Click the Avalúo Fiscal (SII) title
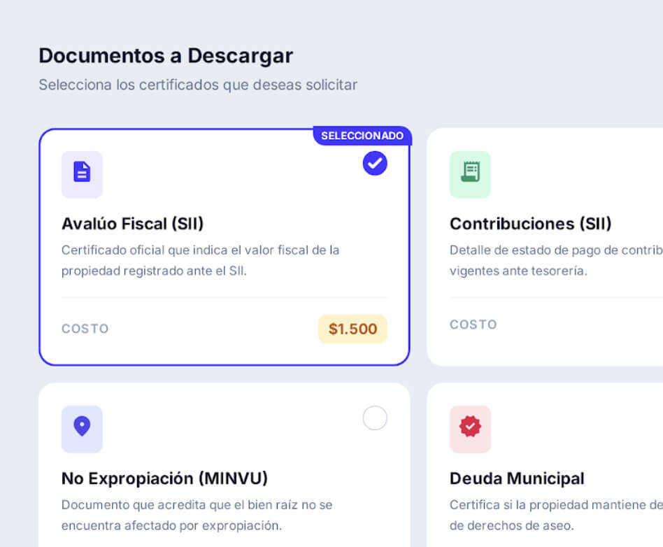 (133, 224)
